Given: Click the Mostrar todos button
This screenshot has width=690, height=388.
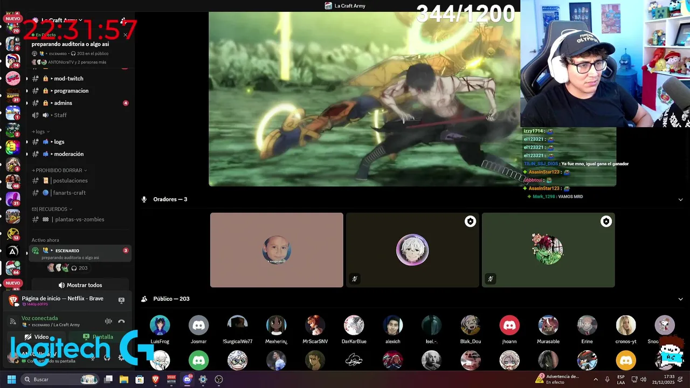Looking at the screenshot, I should tap(80, 285).
